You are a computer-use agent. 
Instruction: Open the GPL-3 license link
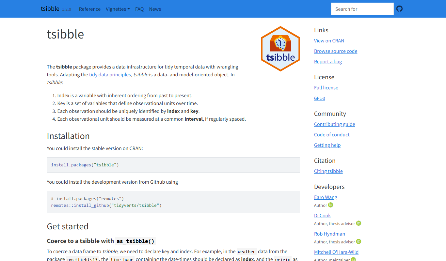point(320,98)
